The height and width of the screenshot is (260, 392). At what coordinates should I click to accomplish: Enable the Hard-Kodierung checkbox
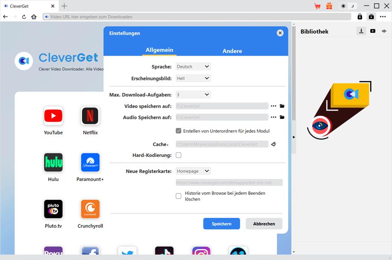click(179, 155)
